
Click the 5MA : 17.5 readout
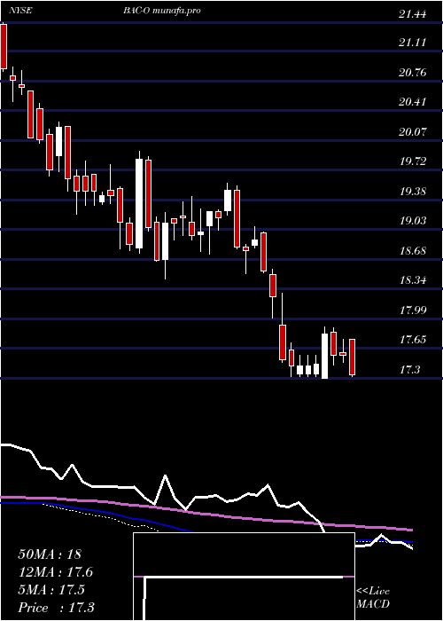coord(51,590)
